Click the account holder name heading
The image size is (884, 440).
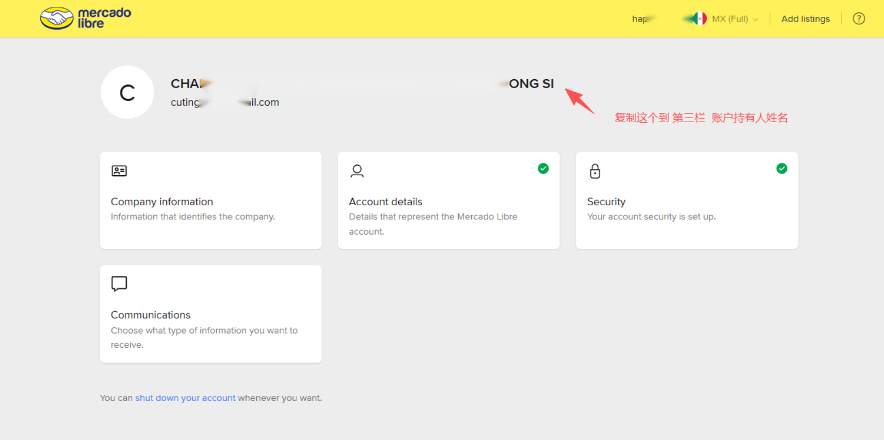tap(362, 84)
